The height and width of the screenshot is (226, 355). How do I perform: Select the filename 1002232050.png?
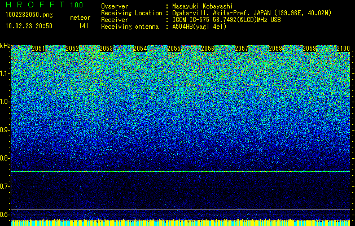[29, 15]
